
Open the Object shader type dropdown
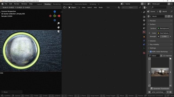tap(74, 8)
